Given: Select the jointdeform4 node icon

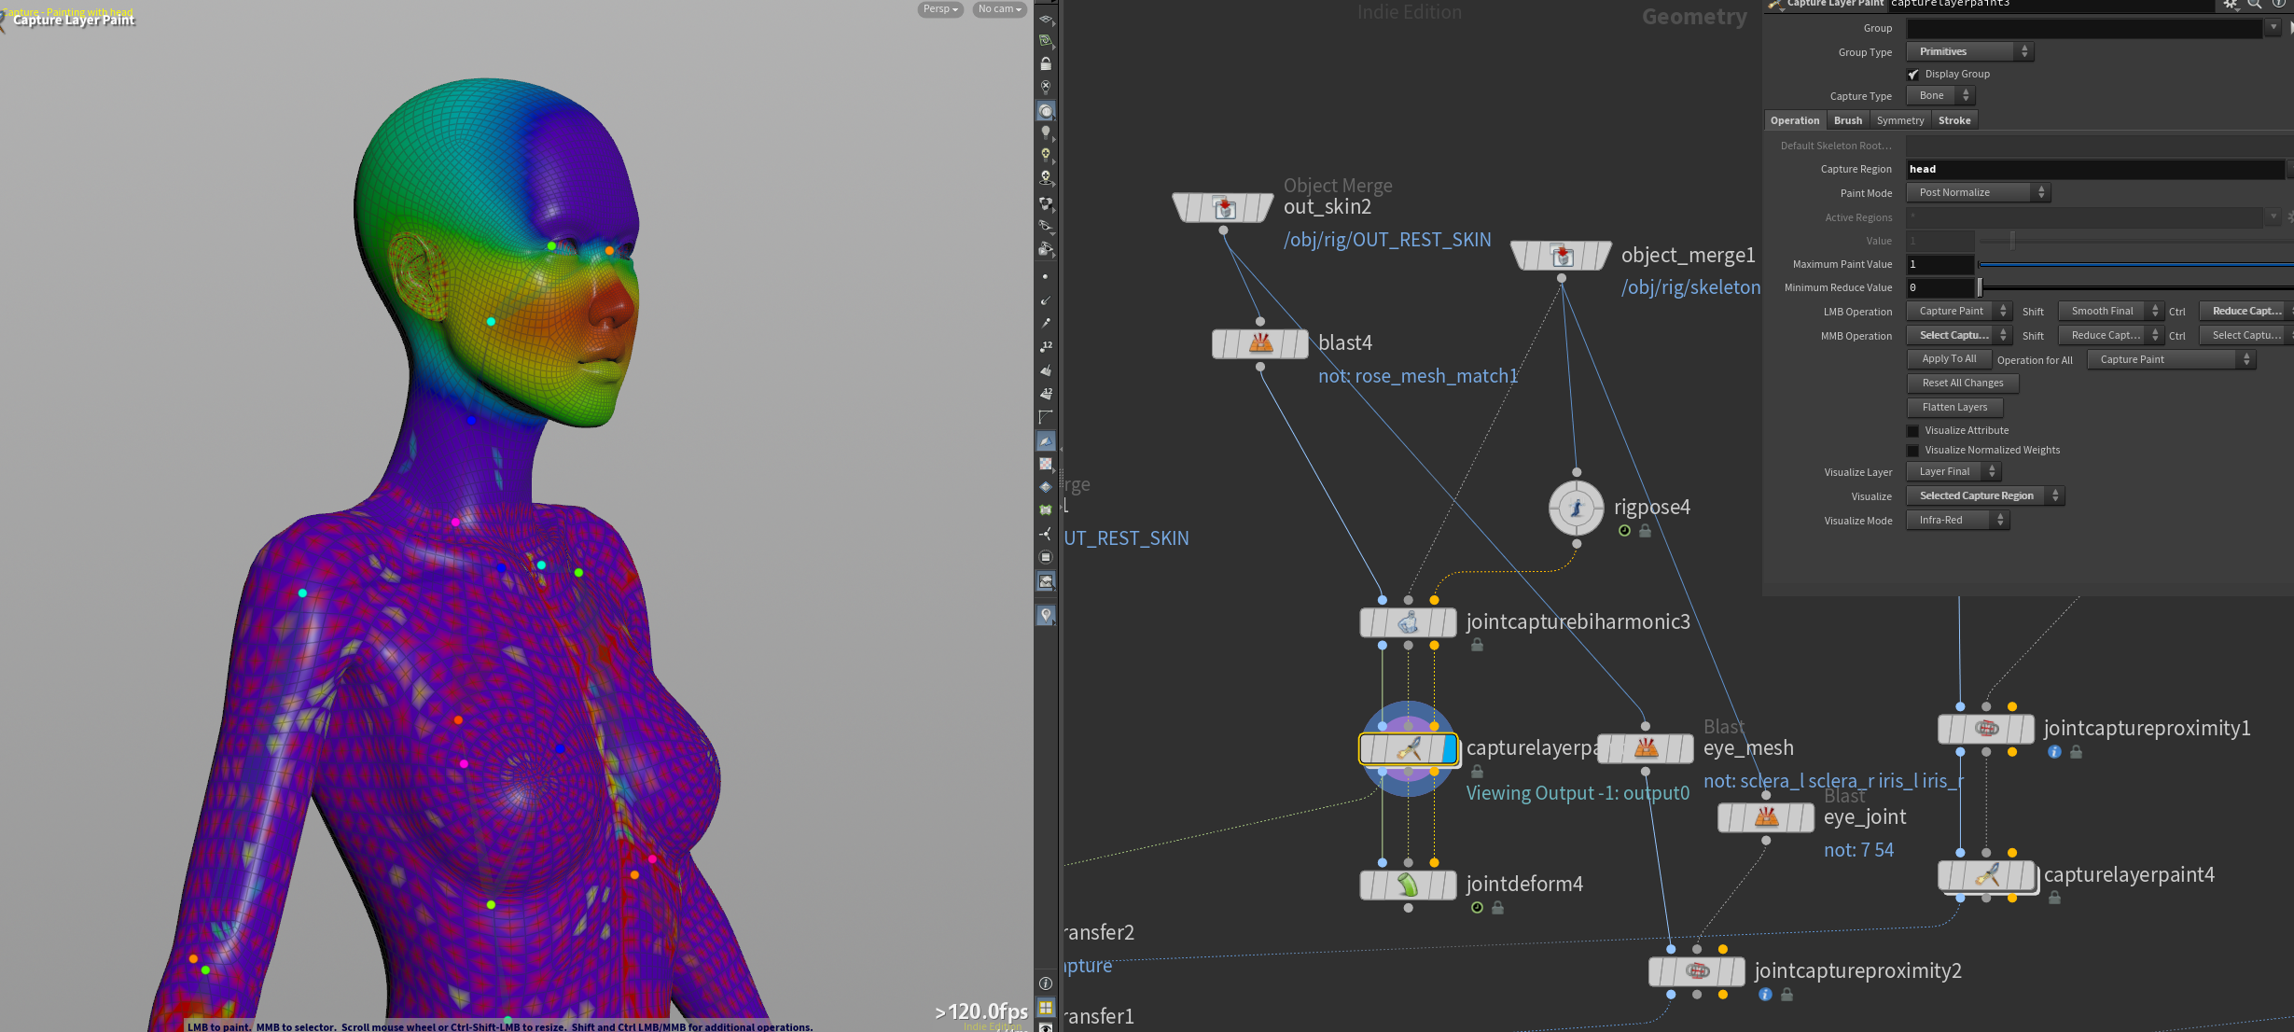Looking at the screenshot, I should click(x=1408, y=884).
